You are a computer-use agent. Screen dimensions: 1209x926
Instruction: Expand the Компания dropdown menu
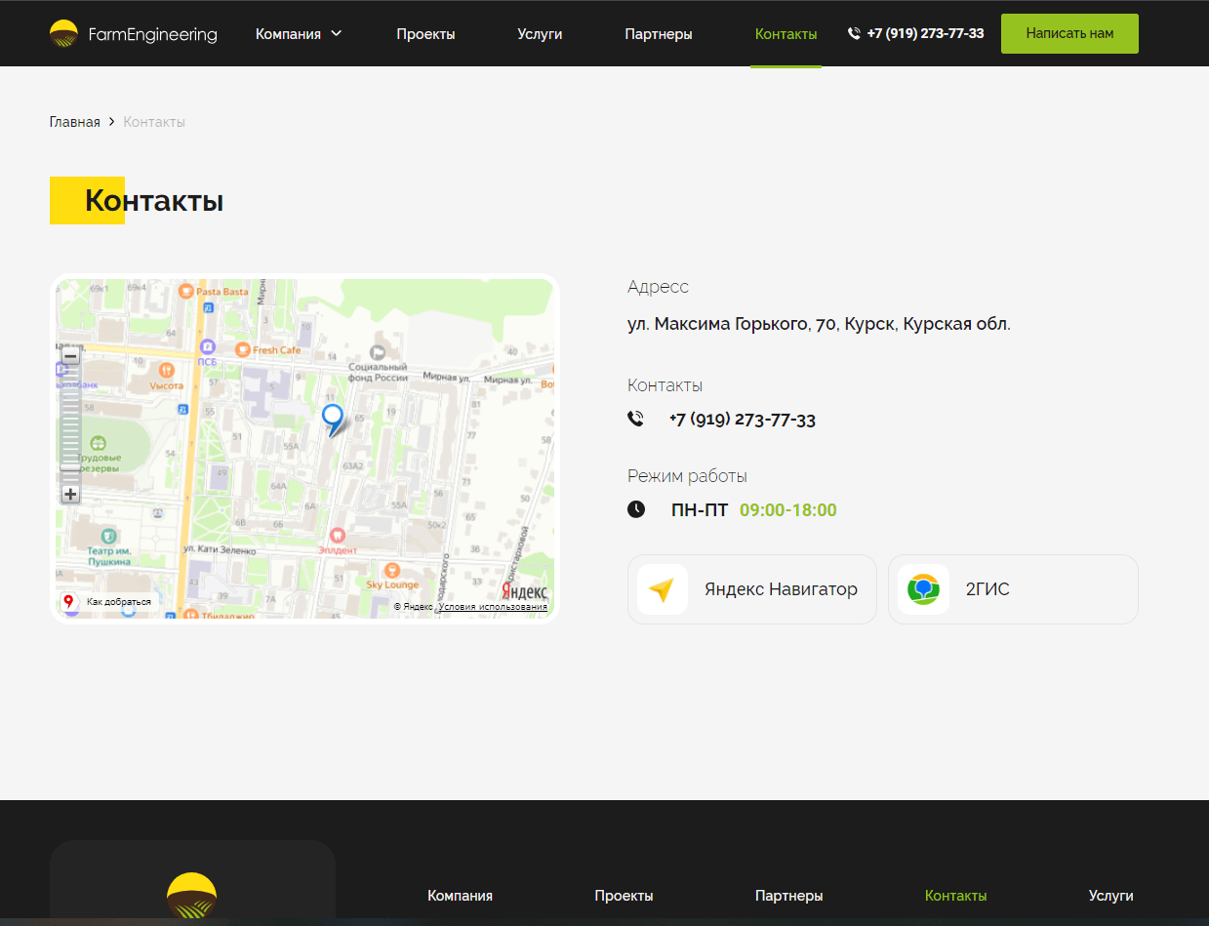[288, 34]
